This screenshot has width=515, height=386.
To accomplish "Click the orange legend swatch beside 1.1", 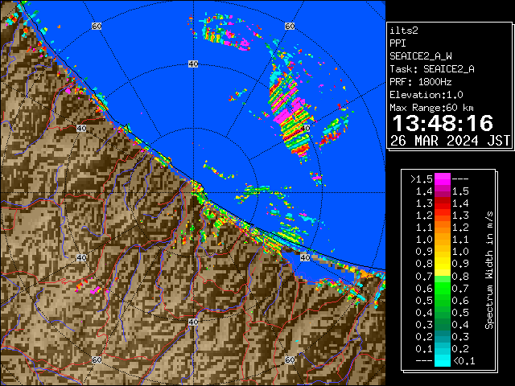I will pyautogui.click(x=443, y=228).
